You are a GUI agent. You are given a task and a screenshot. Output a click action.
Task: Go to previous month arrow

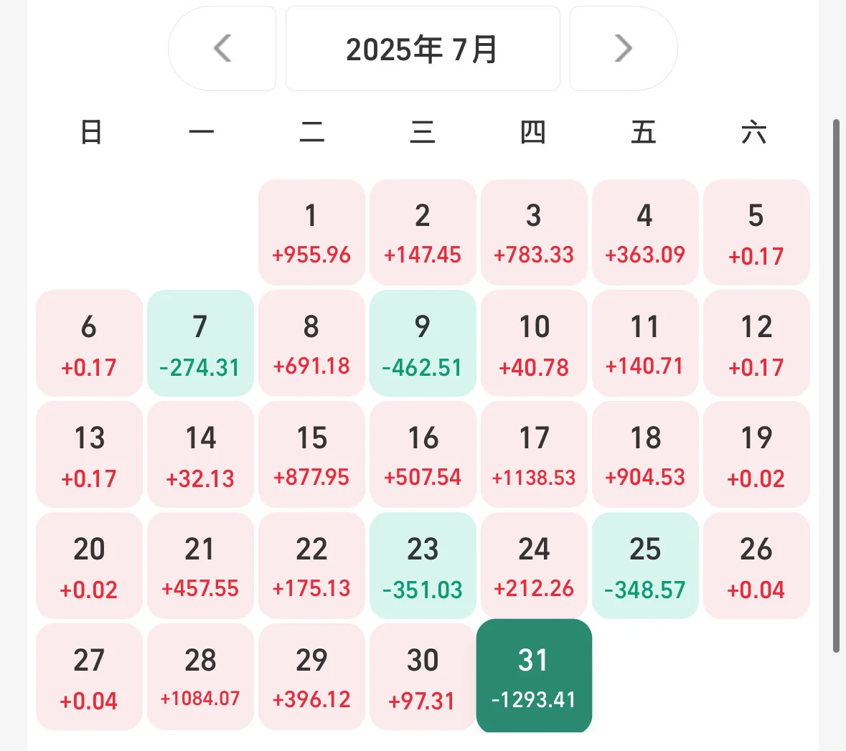coord(222,49)
